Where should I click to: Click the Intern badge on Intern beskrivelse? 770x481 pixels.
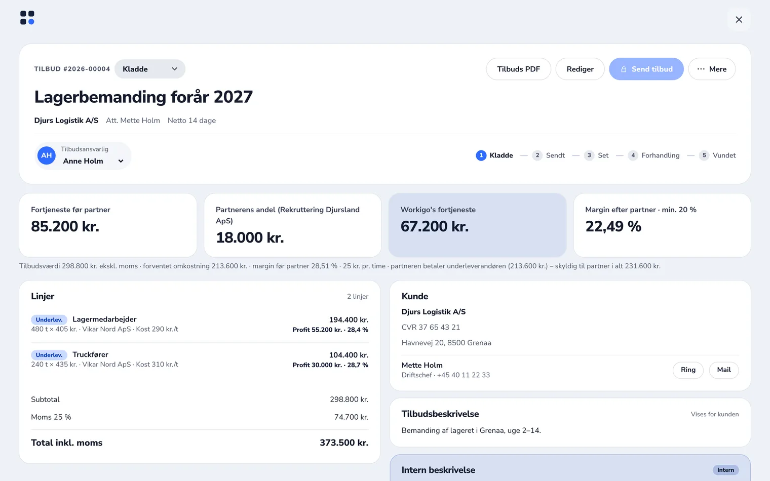coord(725,470)
